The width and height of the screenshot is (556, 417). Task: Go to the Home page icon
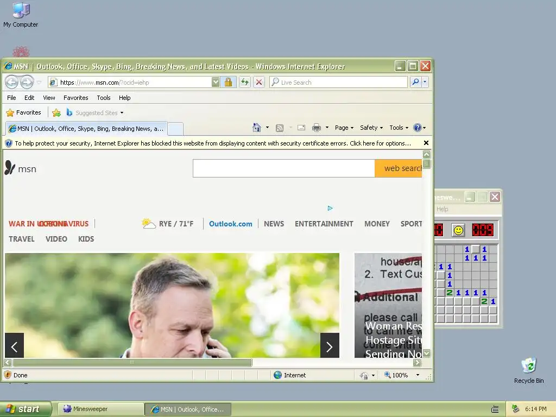click(257, 128)
